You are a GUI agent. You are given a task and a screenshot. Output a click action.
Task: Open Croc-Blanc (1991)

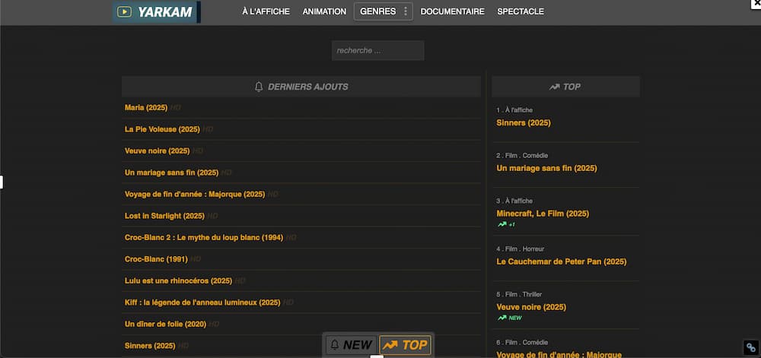(156, 259)
